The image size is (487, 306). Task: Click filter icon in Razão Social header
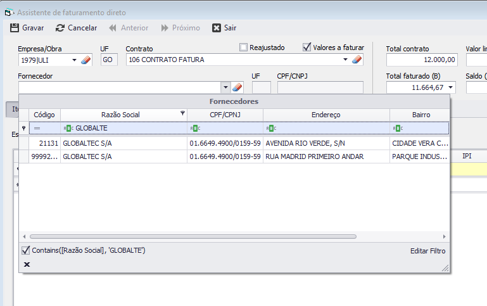click(x=182, y=114)
